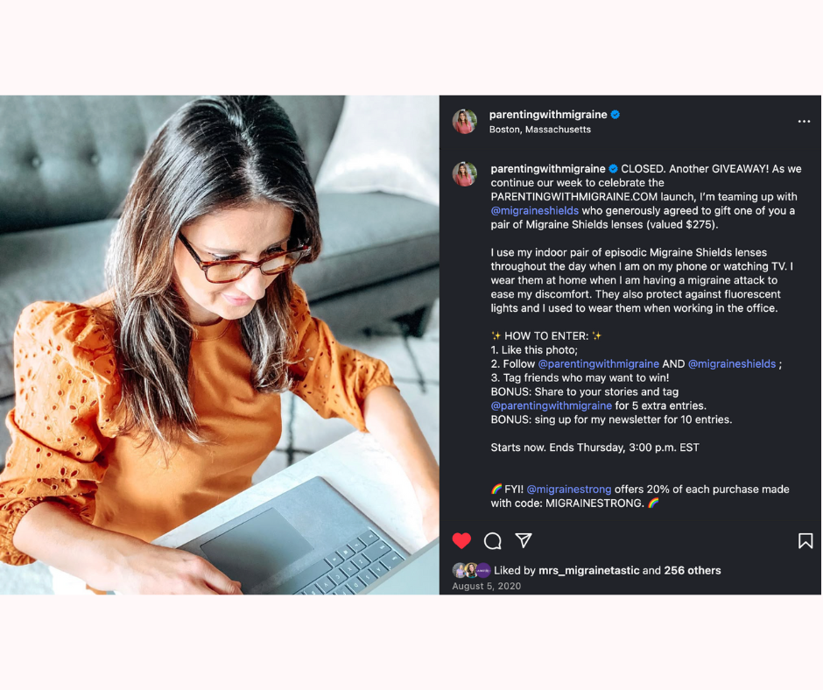Open @migrainestrong mention link
This screenshot has width=823, height=690.
click(568, 489)
